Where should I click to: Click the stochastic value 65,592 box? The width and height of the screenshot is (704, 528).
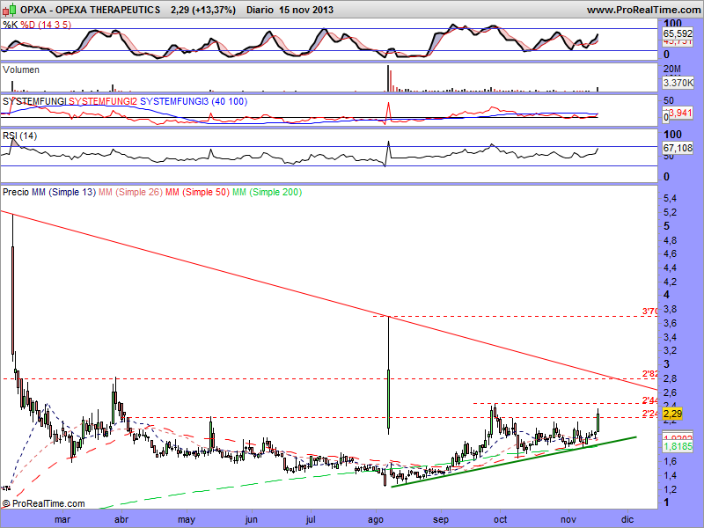tap(678, 33)
